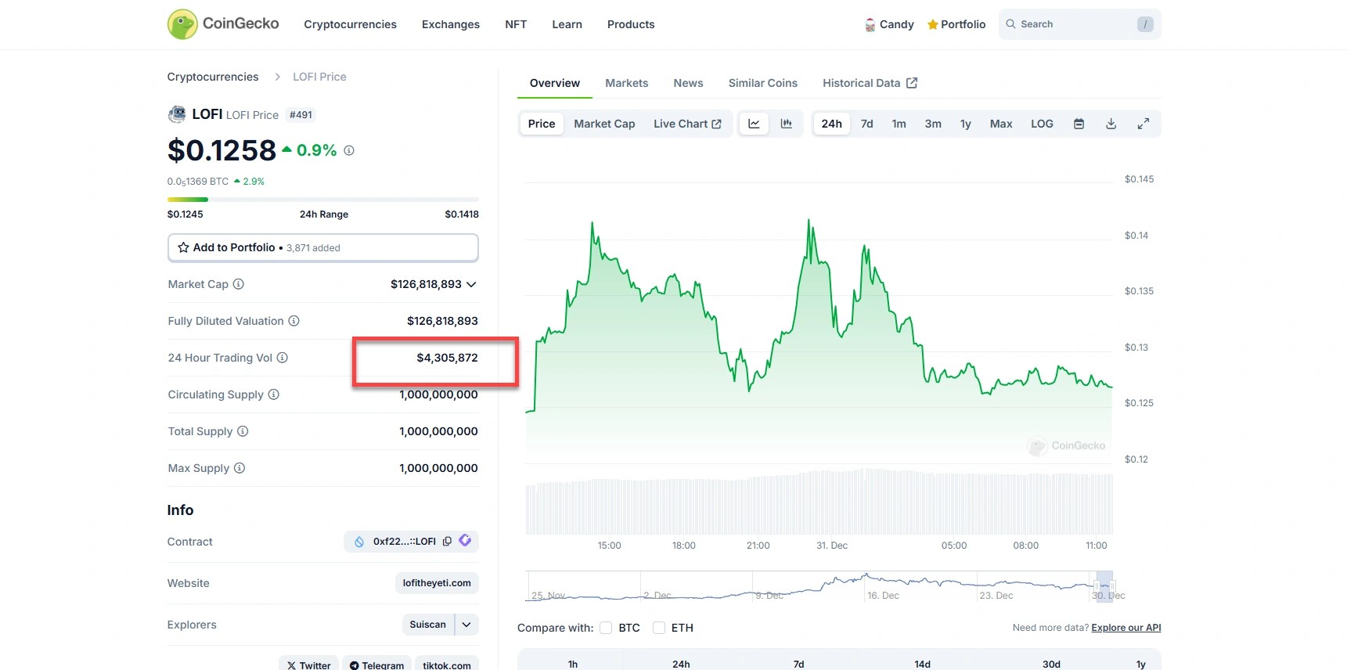Viewport: 1347px width, 670px height.
Task: Open the Explore our API link
Action: (x=1126, y=628)
